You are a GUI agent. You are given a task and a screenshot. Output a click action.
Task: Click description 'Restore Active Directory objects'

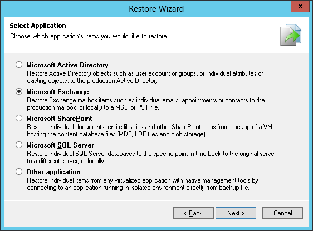(x=145, y=77)
